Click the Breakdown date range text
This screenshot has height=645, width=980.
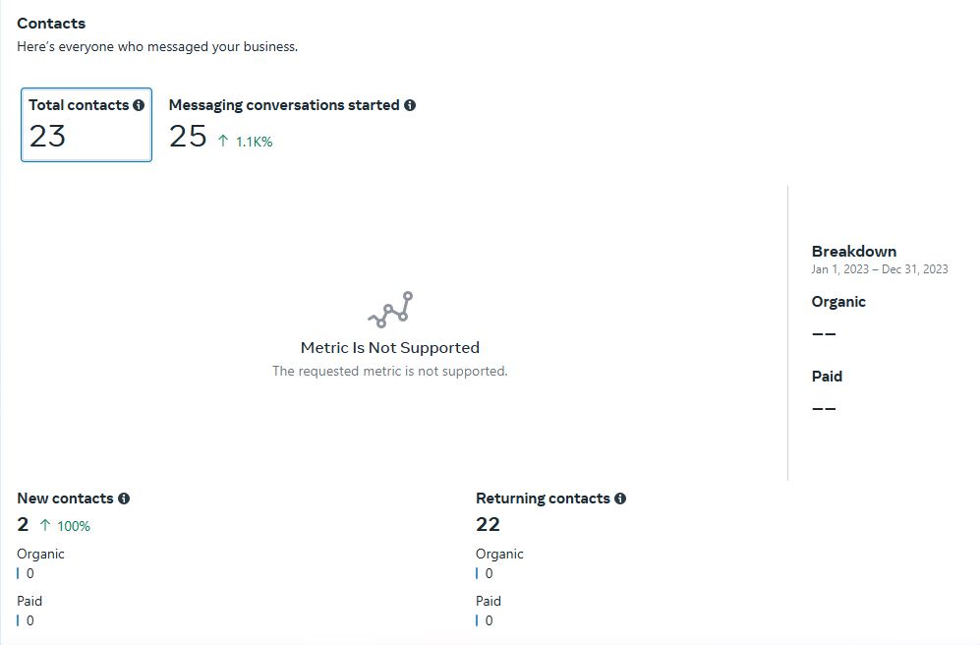click(880, 269)
